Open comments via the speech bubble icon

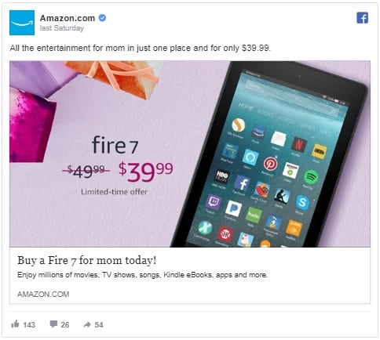pyautogui.click(x=53, y=324)
